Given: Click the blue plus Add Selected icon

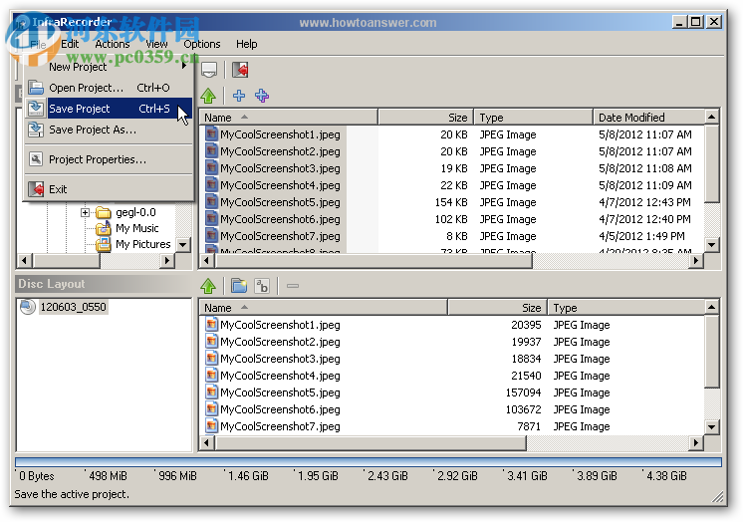Looking at the screenshot, I should coord(238,96).
